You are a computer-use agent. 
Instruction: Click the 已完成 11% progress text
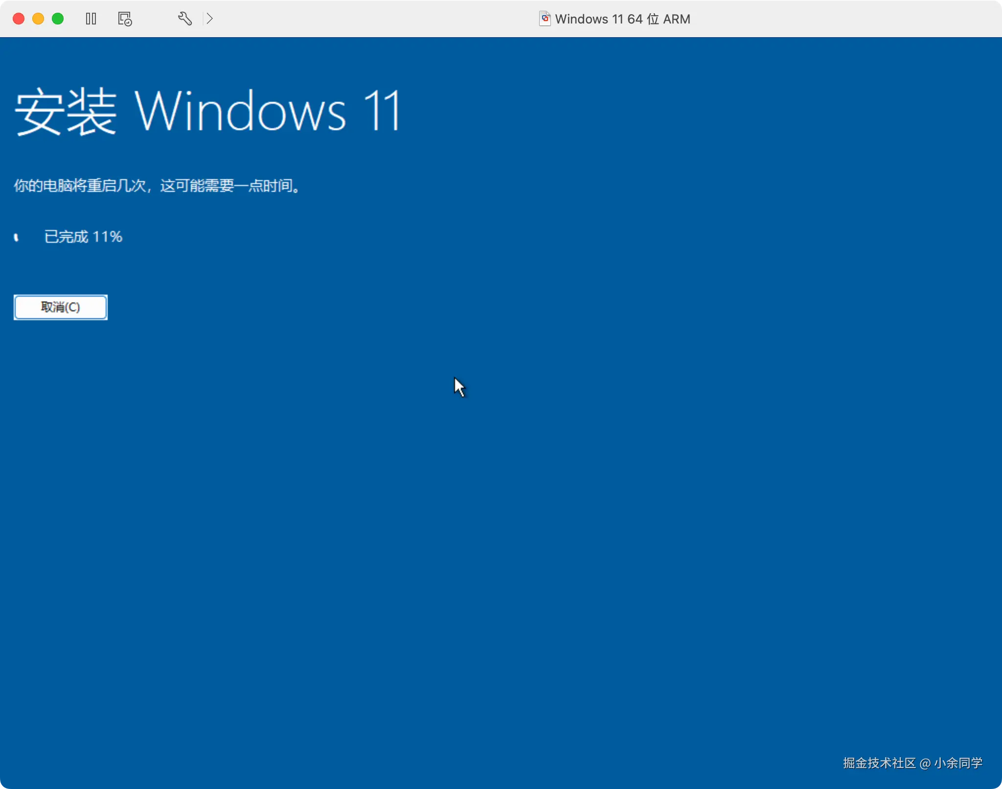point(83,237)
